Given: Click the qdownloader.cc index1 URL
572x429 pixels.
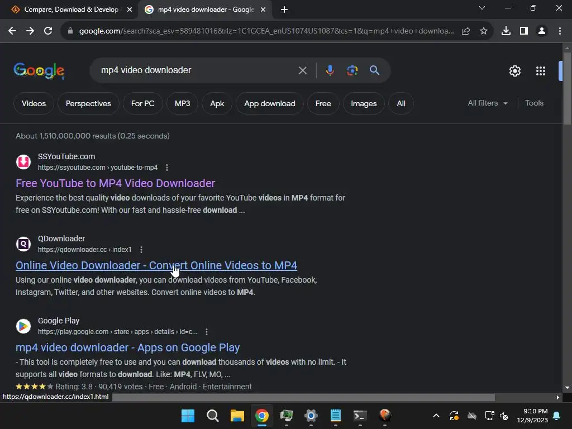Looking at the screenshot, I should (x=85, y=250).
